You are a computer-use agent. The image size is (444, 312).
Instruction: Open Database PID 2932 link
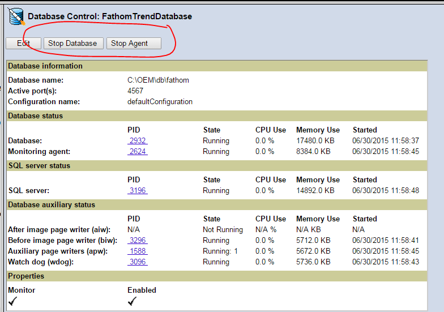tap(137, 140)
